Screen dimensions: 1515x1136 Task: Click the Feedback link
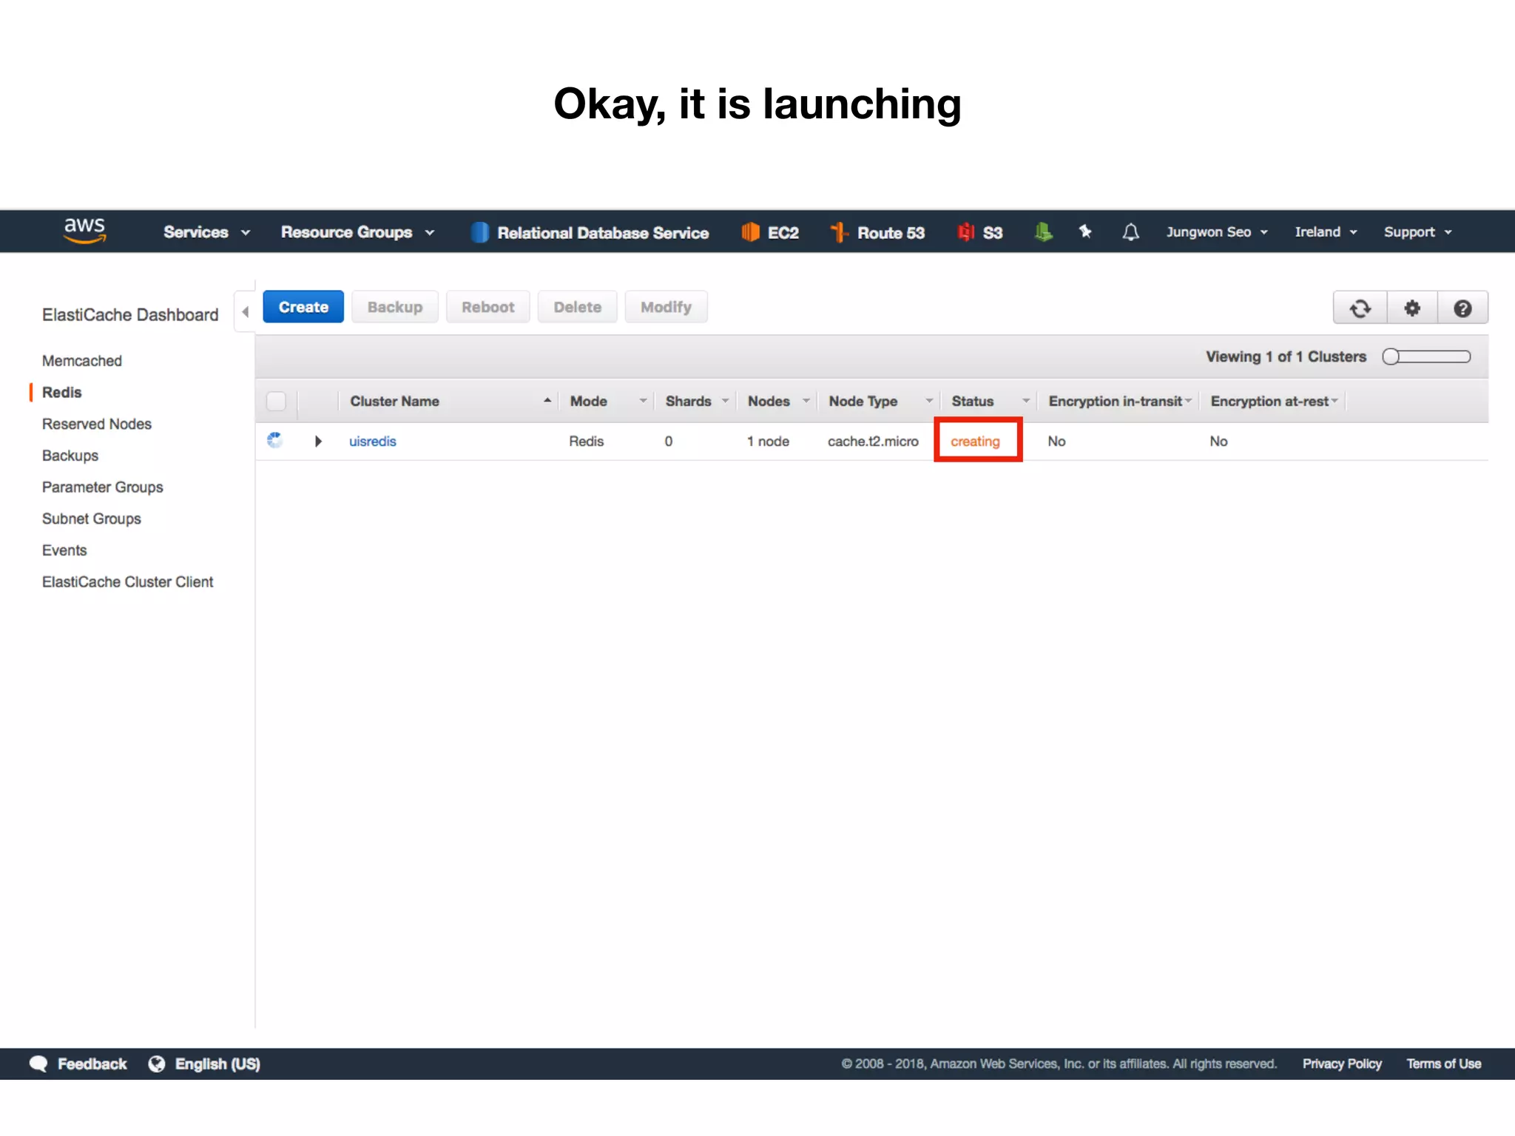click(92, 1064)
